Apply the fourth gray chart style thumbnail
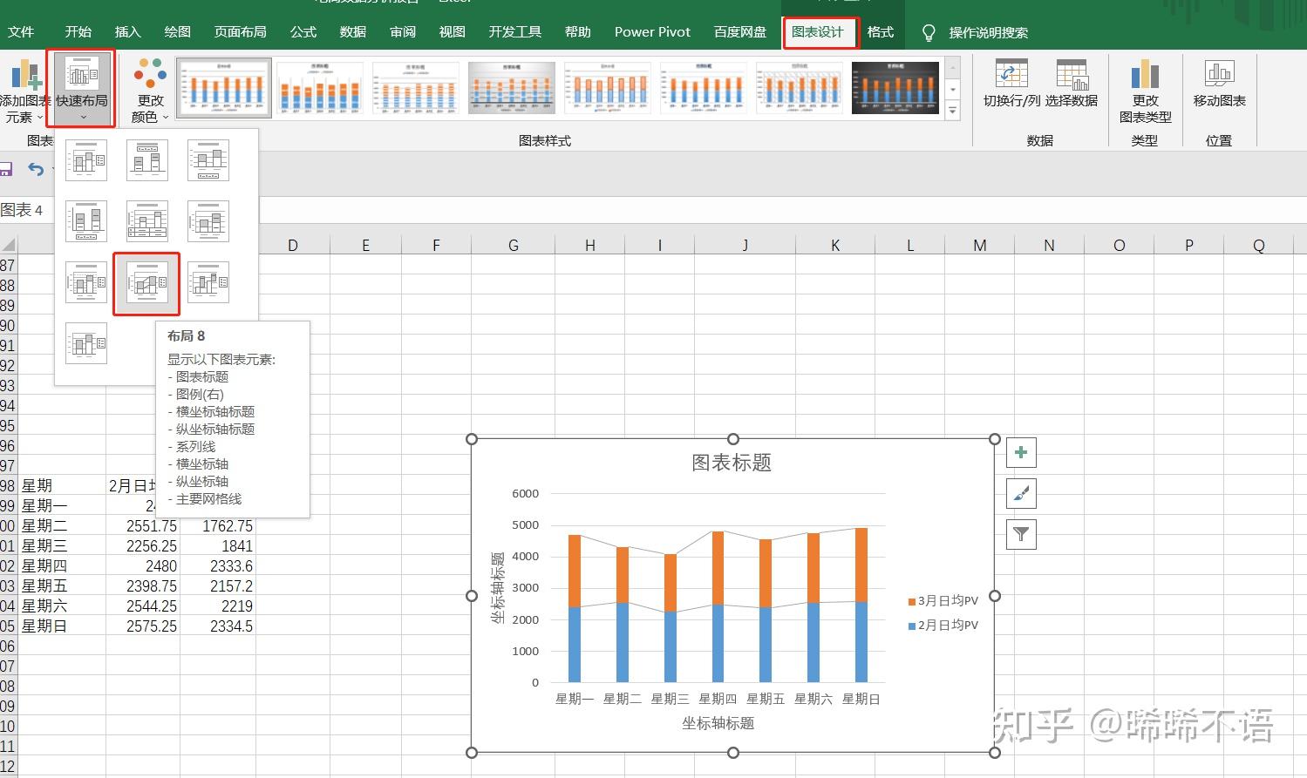The height and width of the screenshot is (778, 1307). coord(512,88)
